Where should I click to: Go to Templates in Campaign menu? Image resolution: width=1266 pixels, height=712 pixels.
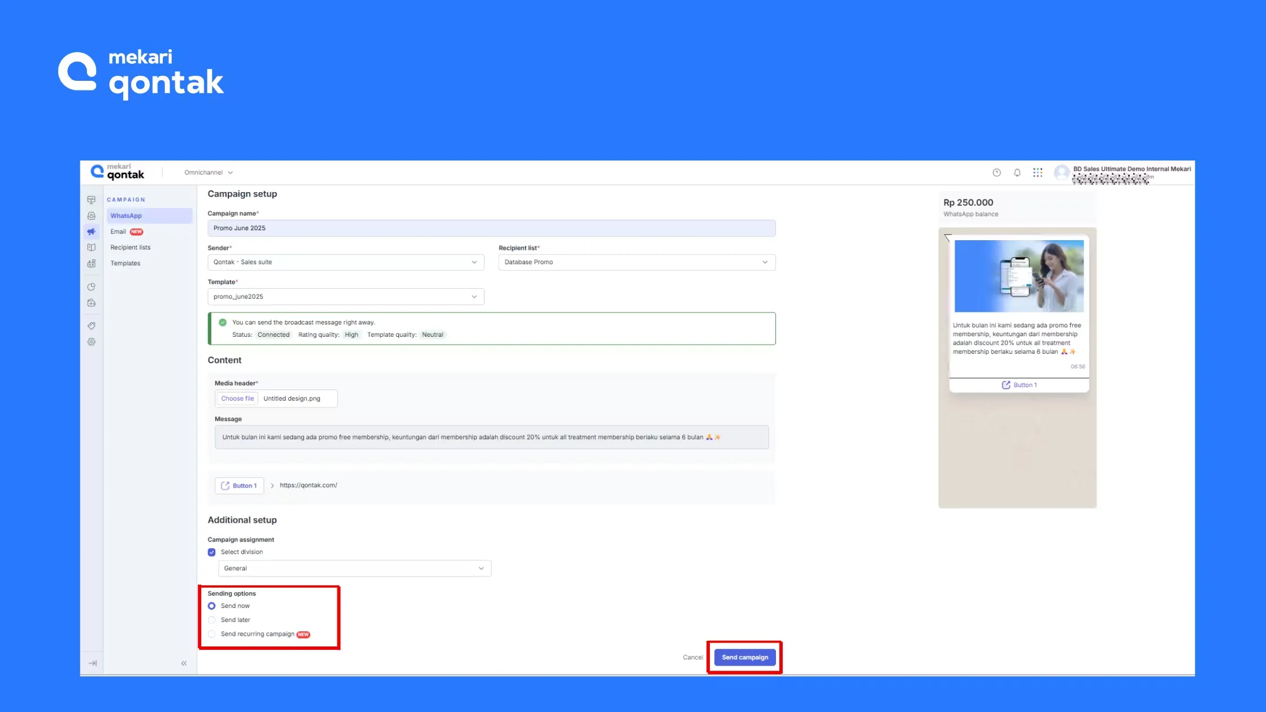125,263
